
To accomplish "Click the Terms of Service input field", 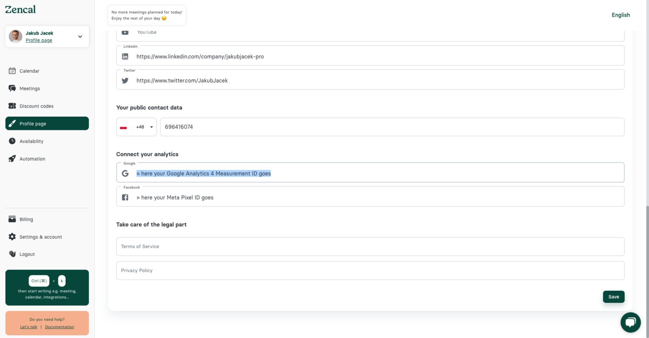I will pos(324,246).
